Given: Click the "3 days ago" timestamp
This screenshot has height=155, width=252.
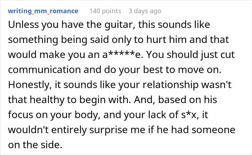Looking at the screenshot, I should [145, 11].
